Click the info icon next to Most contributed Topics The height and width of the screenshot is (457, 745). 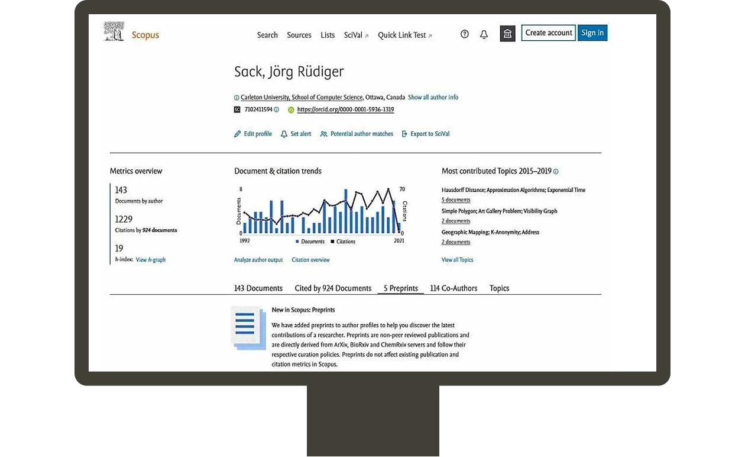[x=556, y=171]
